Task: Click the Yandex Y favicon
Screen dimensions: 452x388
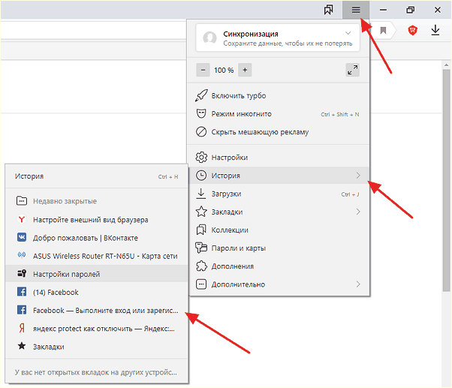Action: point(22,219)
